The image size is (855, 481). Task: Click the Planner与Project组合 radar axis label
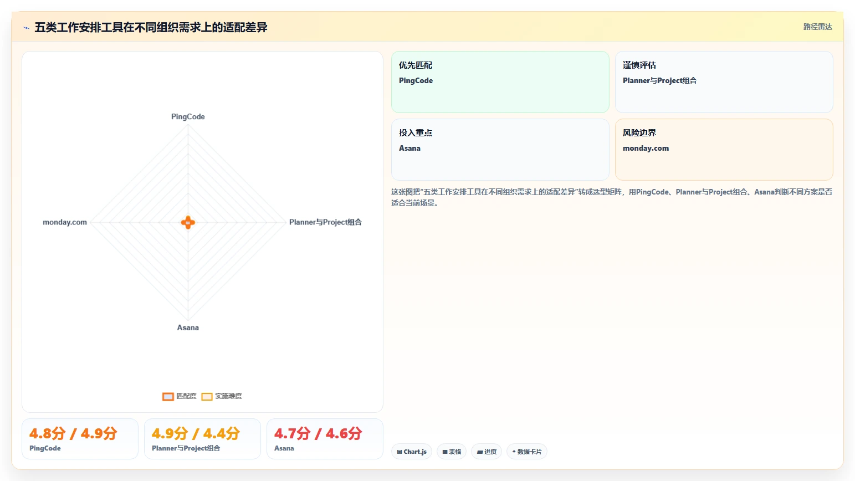tap(325, 222)
